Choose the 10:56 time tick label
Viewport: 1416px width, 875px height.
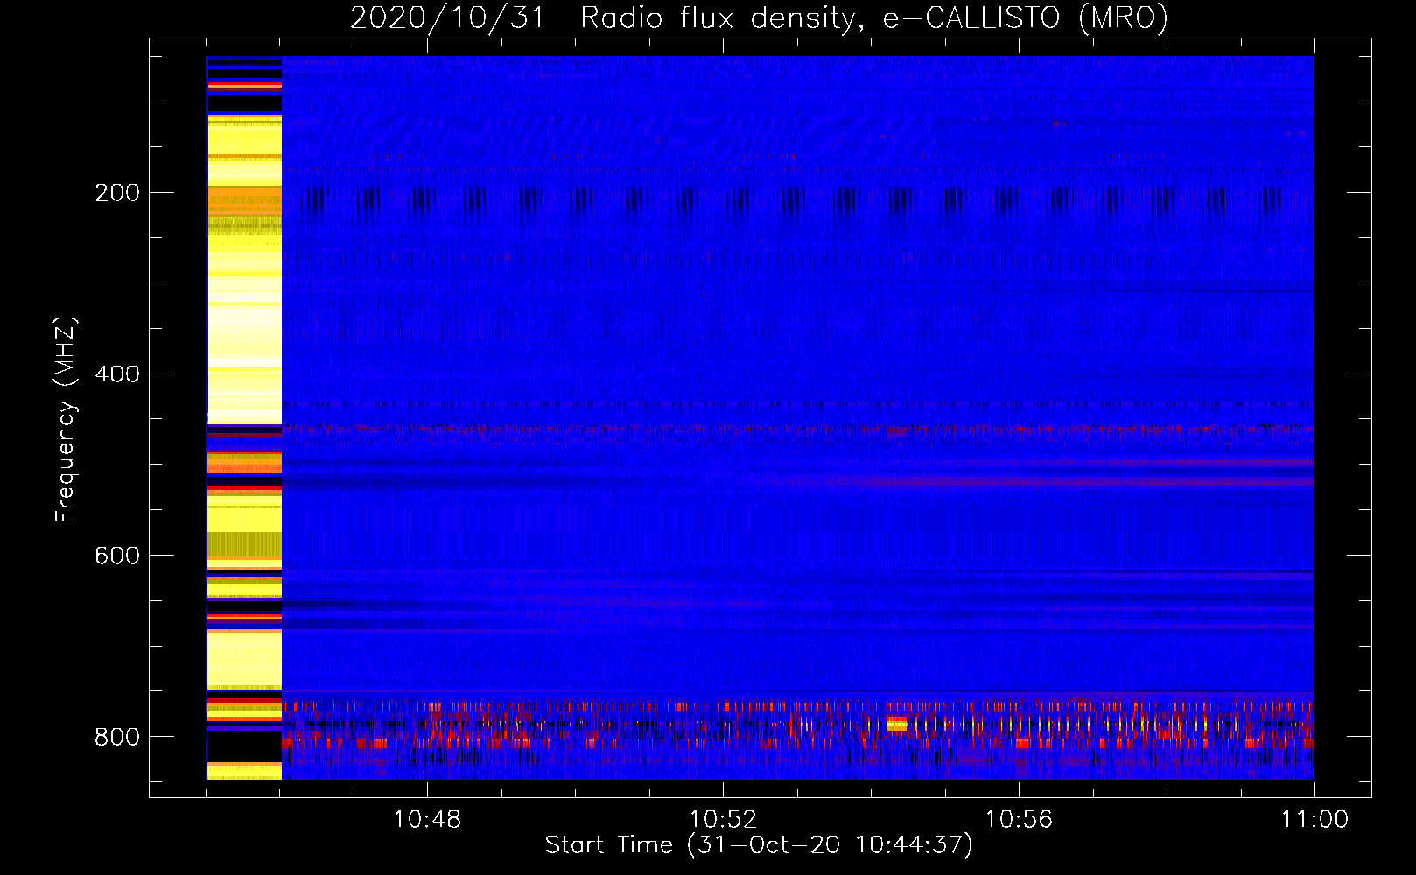coord(1019,820)
